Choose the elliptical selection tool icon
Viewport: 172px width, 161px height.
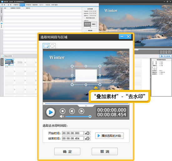coord(52,46)
